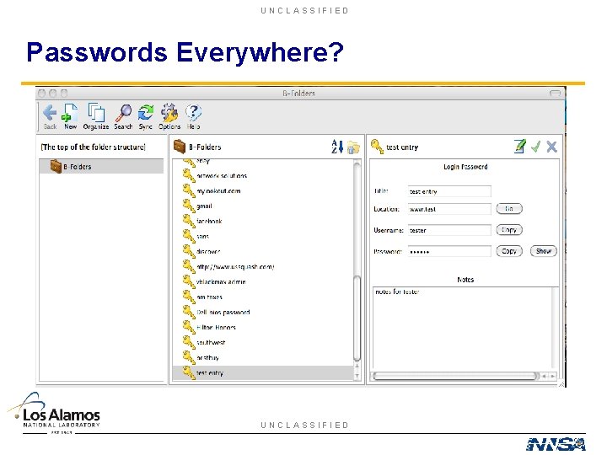Image resolution: width=607 pixels, height=455 pixels.
Task: Open the bestbuy entry
Action: click(x=207, y=357)
